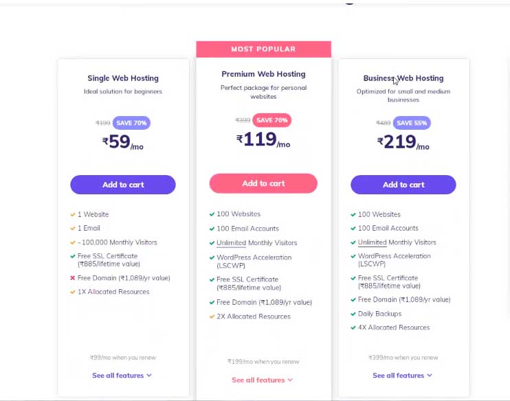Viewport: 510px width, 401px height.
Task: Add Premium Web Hosting plan to cart
Action: click(x=263, y=183)
